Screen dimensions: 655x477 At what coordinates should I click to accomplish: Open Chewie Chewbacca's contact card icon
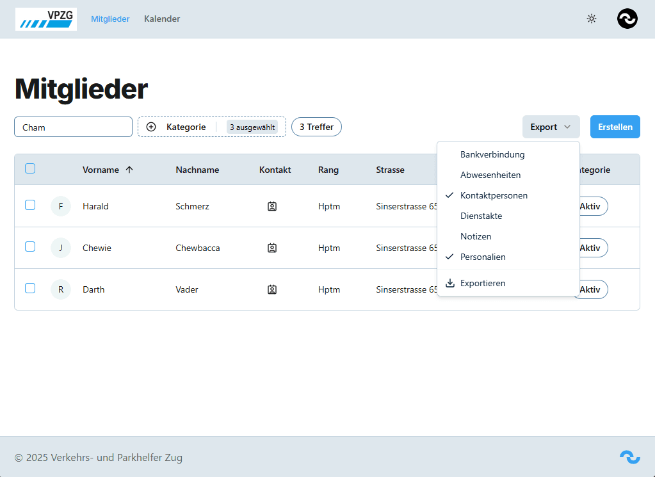(272, 248)
